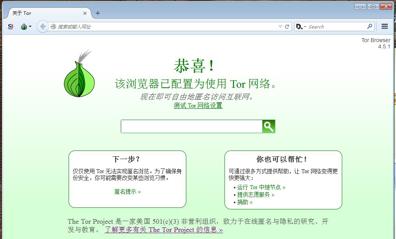Click the green search magnifier button
This screenshot has width=396, height=239.
(x=269, y=126)
